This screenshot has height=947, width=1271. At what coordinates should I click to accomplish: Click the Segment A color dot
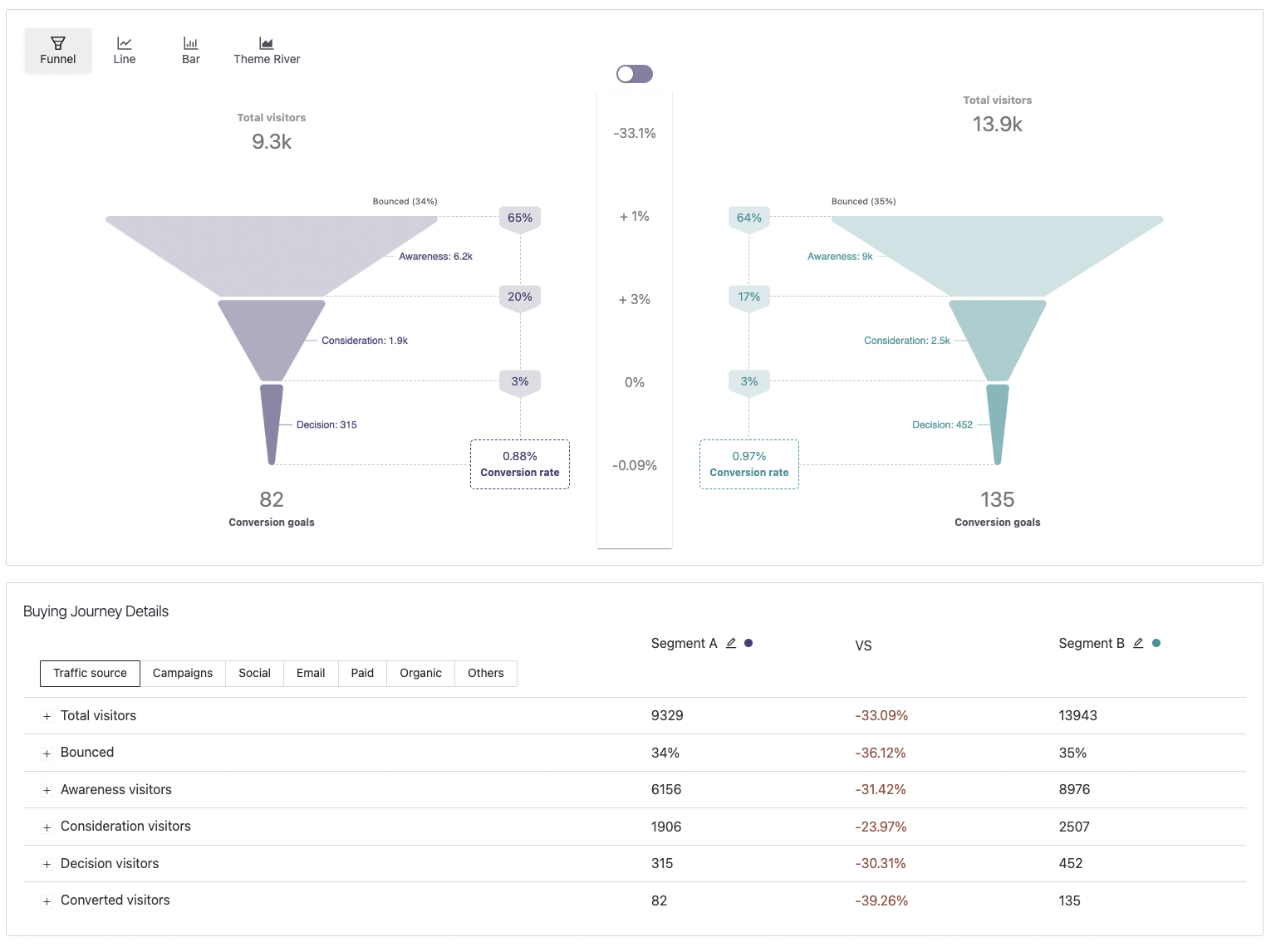click(x=748, y=642)
